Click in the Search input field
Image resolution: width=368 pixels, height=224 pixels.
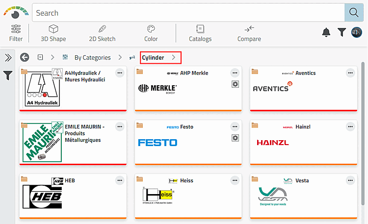[186, 13]
